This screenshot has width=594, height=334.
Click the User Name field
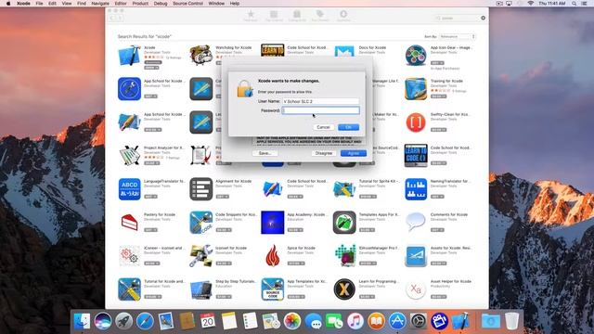pyautogui.click(x=321, y=101)
